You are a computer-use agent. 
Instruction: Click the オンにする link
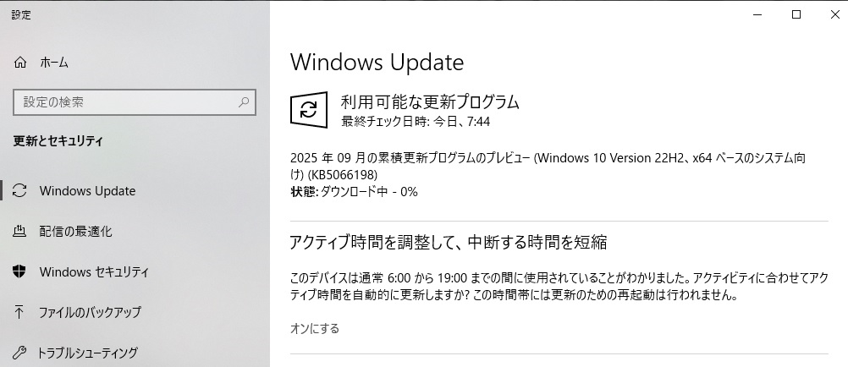coord(315,328)
